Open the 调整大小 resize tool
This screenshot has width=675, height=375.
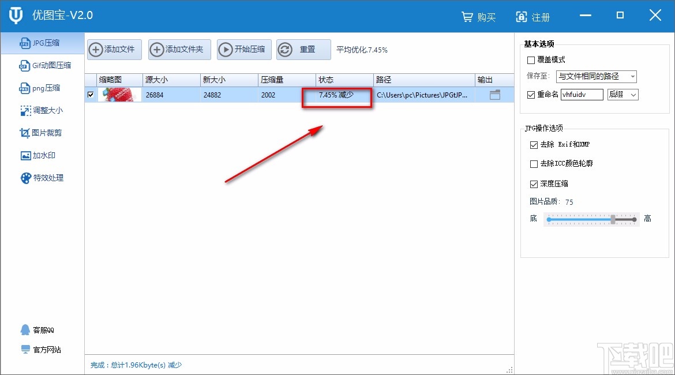tap(42, 111)
